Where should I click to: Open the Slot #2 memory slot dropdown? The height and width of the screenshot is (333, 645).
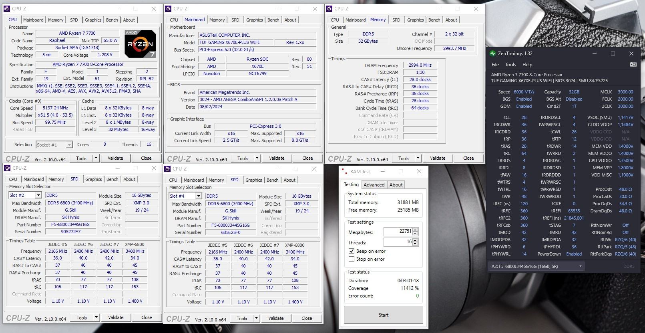(38, 195)
